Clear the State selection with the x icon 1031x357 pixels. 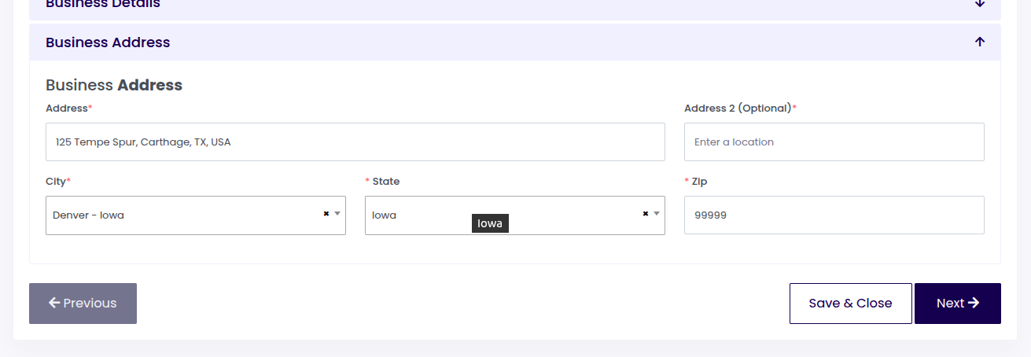click(x=645, y=214)
